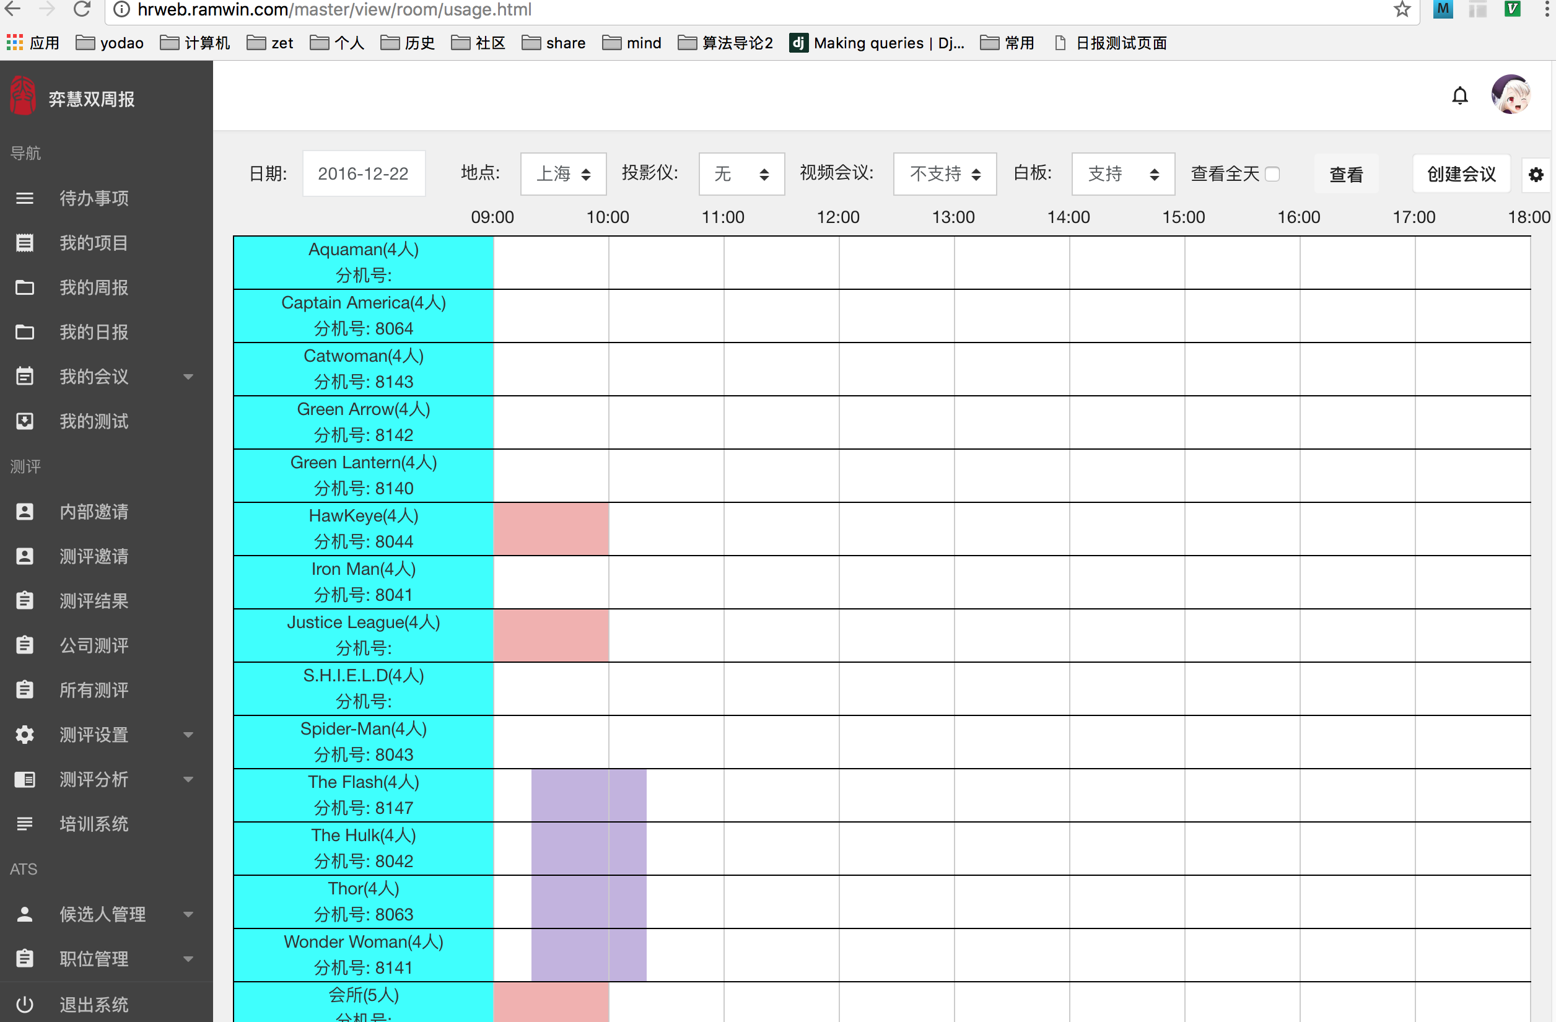Reload the page in the browser
Viewport: 1556px width, 1022px height.
coord(82,9)
